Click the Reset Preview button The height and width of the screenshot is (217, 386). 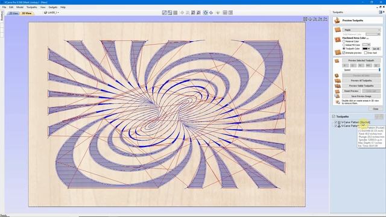coord(351,91)
